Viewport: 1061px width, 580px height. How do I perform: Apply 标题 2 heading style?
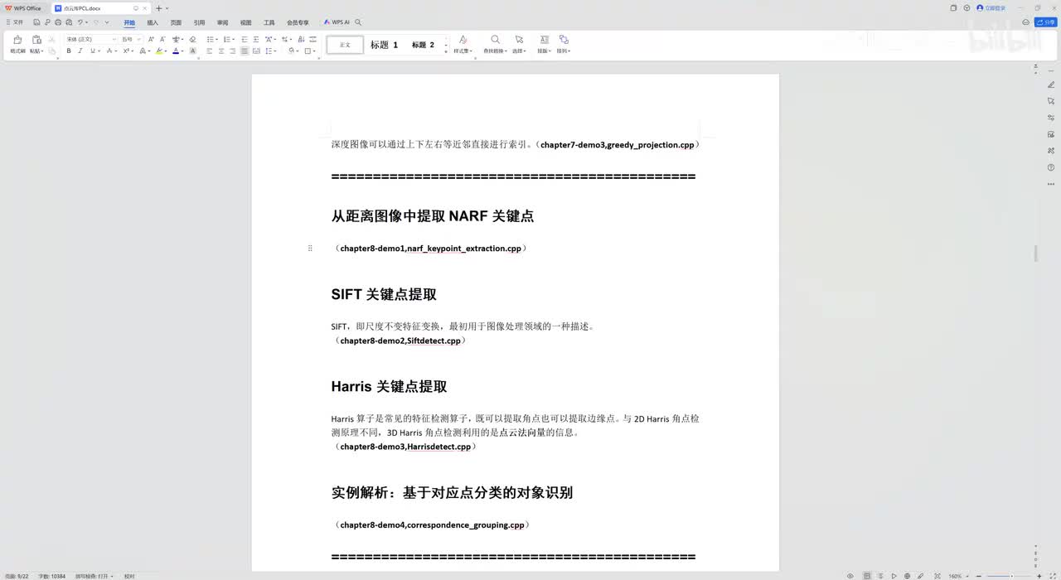424,45
